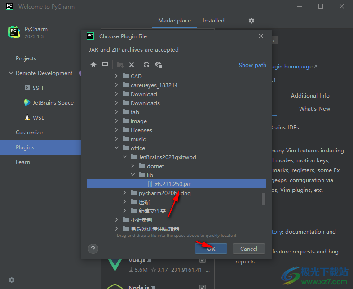Select SSH under Remote Development

coord(38,88)
